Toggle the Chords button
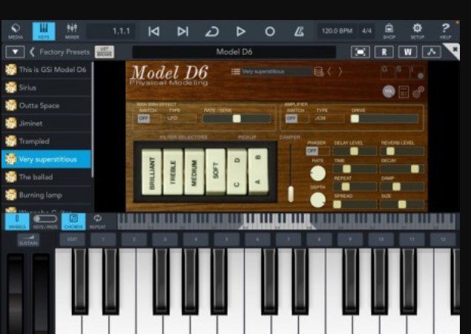 pyautogui.click(x=73, y=222)
